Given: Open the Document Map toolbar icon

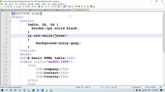Looking at the screenshot, I should click(x=70, y=7).
